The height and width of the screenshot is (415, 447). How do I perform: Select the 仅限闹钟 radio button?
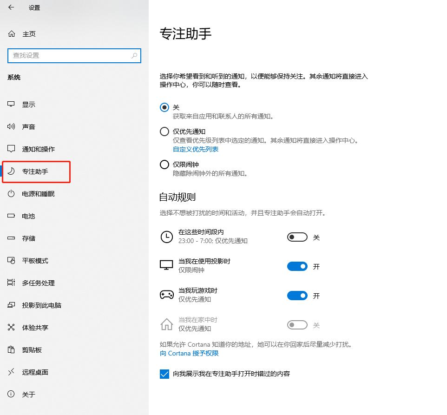pos(164,164)
